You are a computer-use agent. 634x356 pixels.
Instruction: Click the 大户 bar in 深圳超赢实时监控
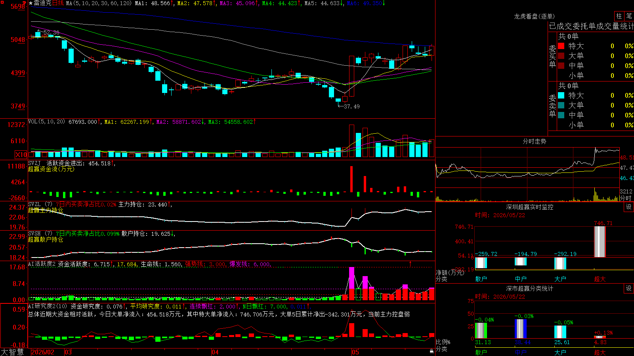click(x=560, y=263)
